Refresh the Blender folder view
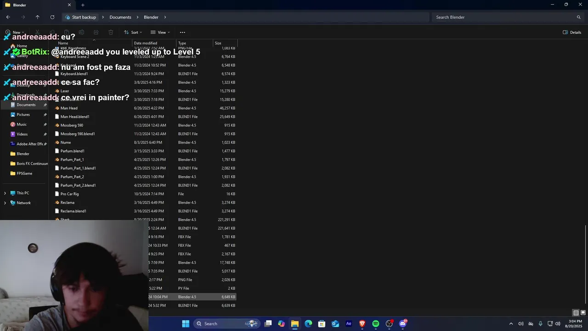 pyautogui.click(x=52, y=17)
